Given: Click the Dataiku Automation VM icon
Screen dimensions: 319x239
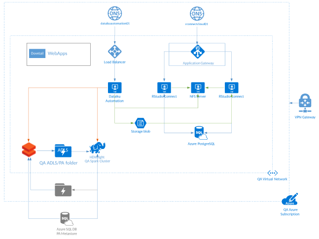Looking at the screenshot, I should (114, 88).
